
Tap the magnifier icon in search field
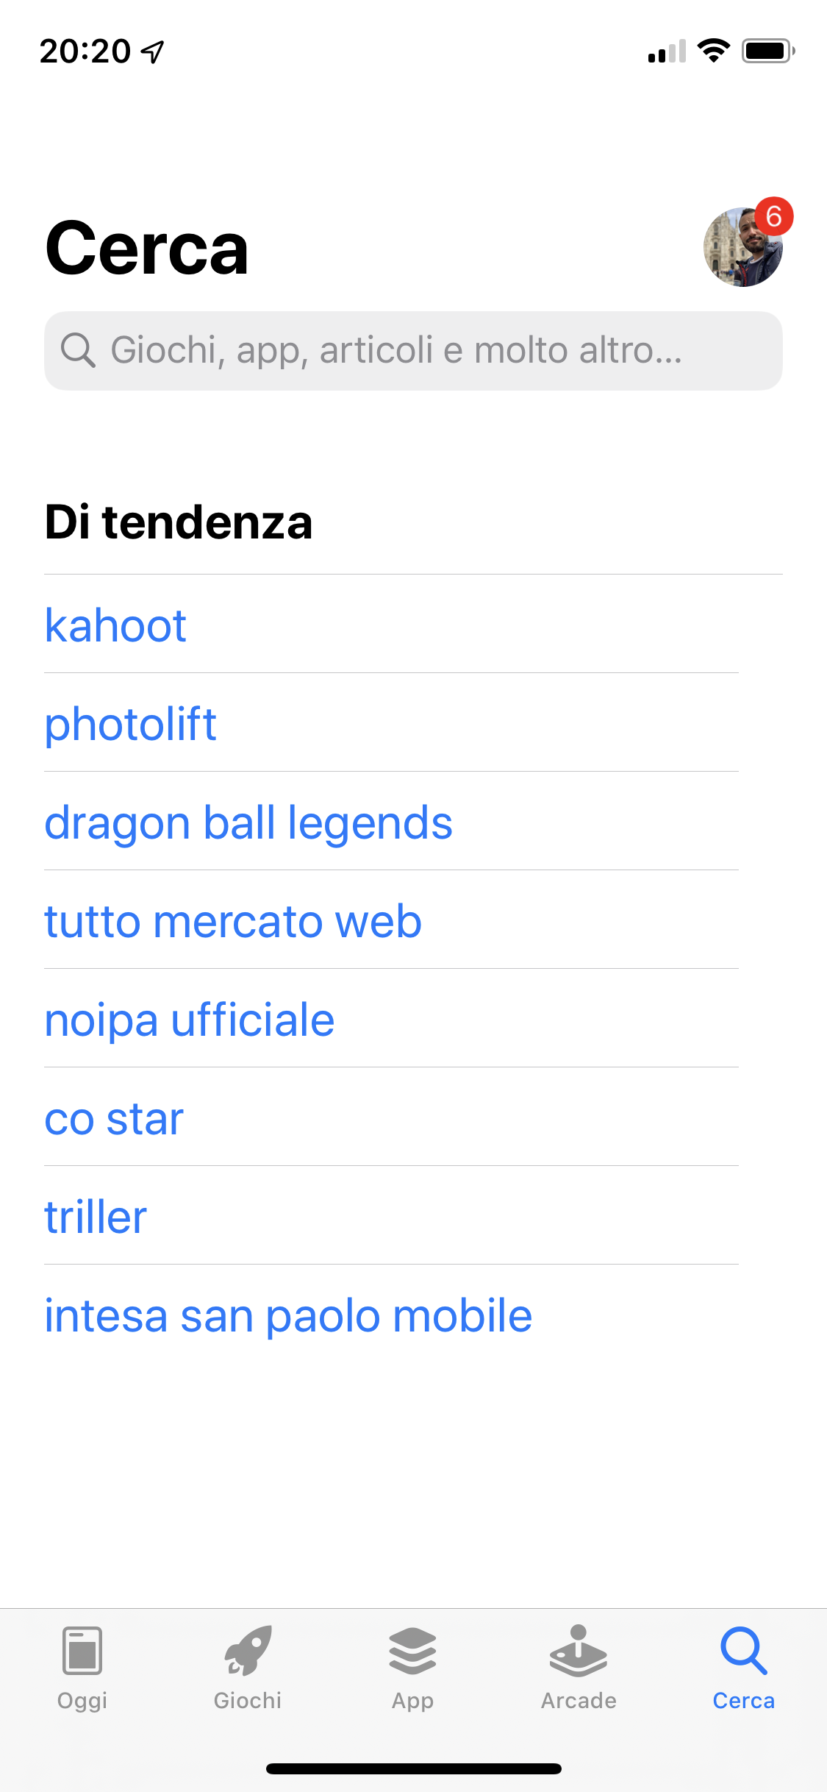click(x=78, y=350)
